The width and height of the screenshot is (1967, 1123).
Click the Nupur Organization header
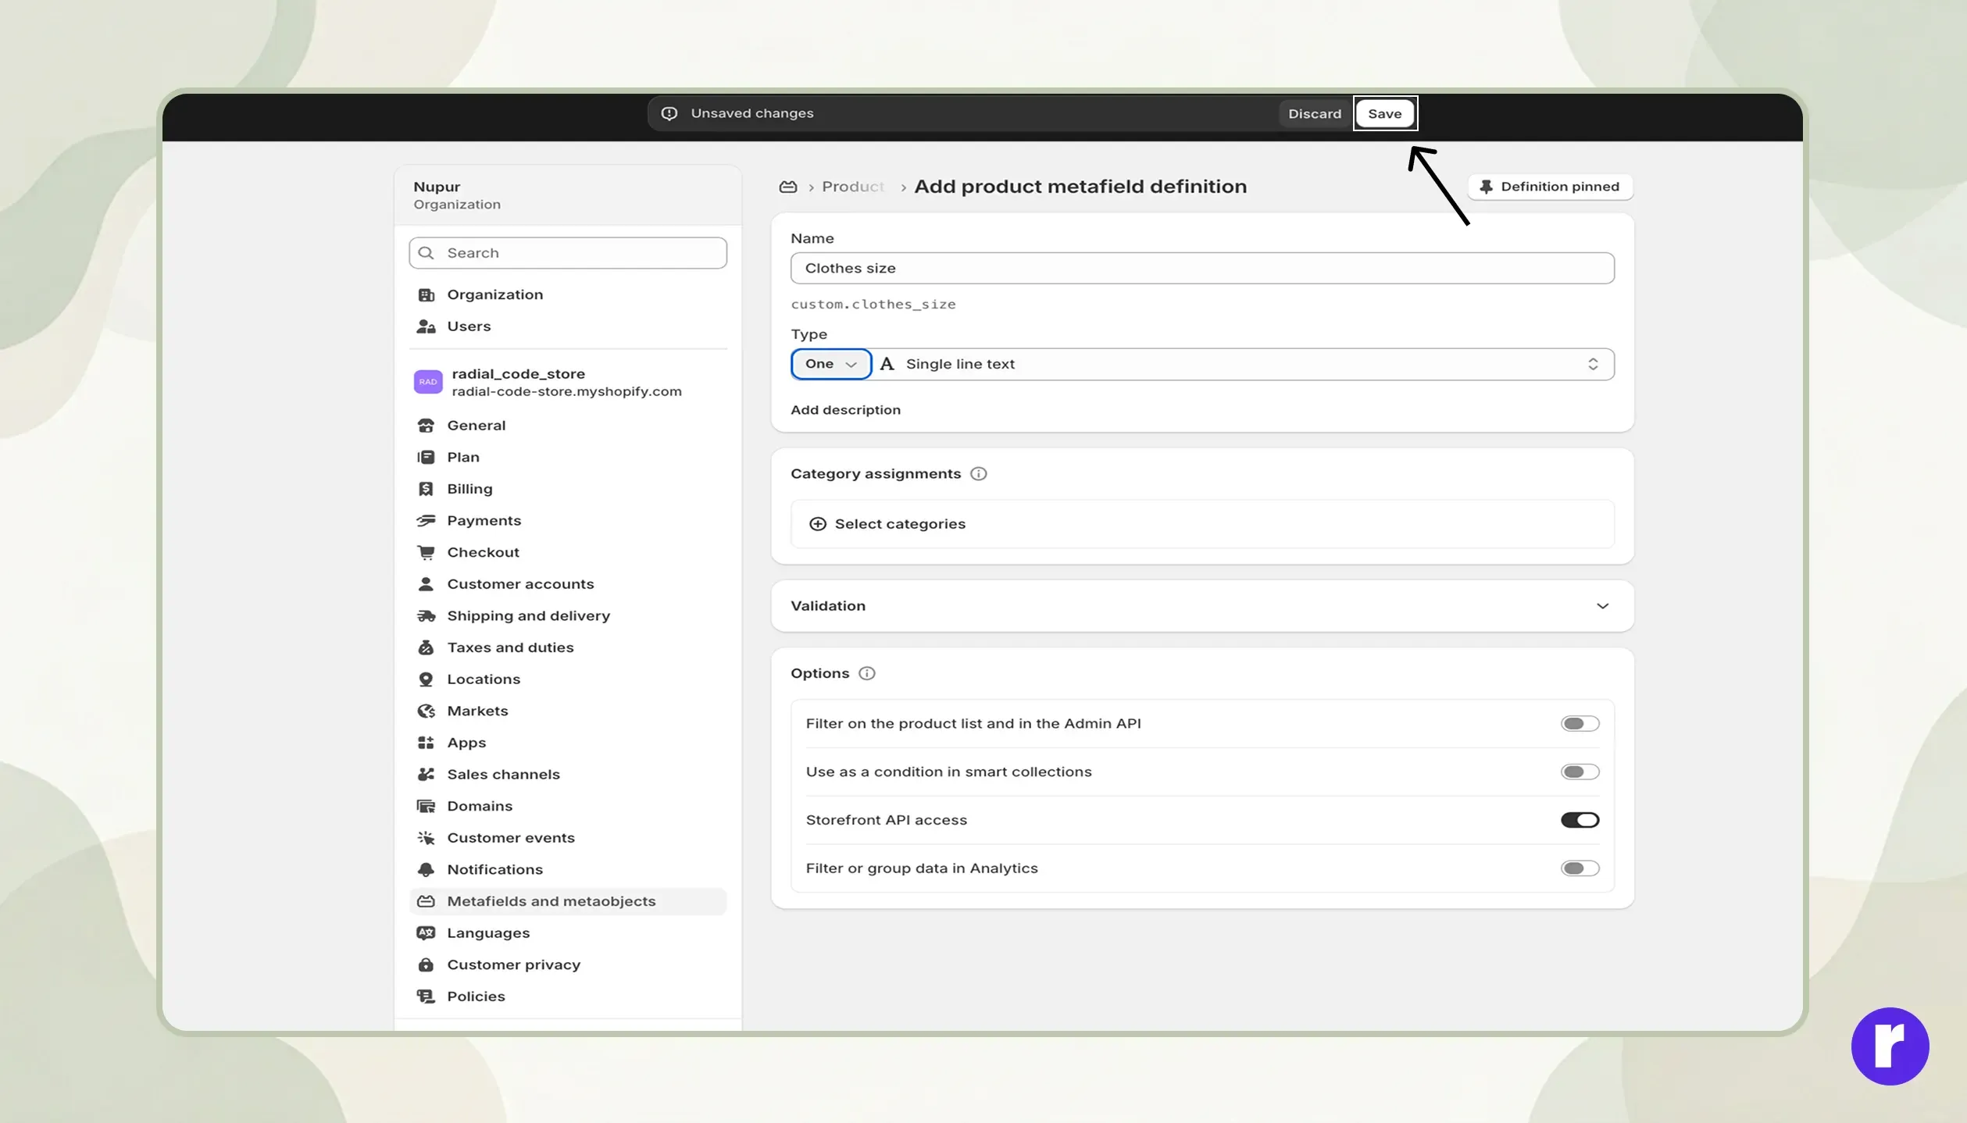568,195
